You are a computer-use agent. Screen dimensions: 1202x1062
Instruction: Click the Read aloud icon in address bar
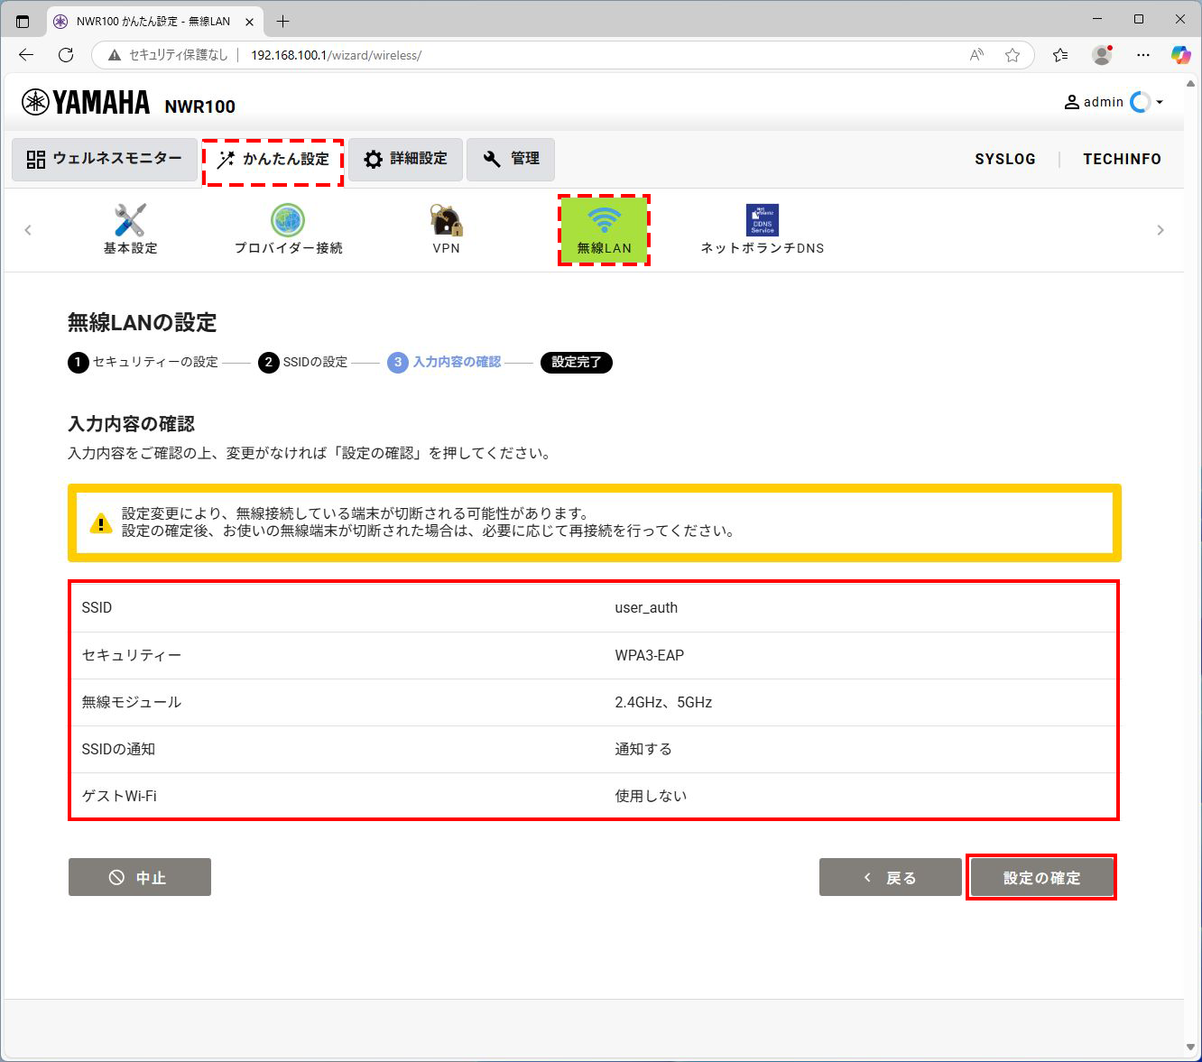click(x=976, y=55)
